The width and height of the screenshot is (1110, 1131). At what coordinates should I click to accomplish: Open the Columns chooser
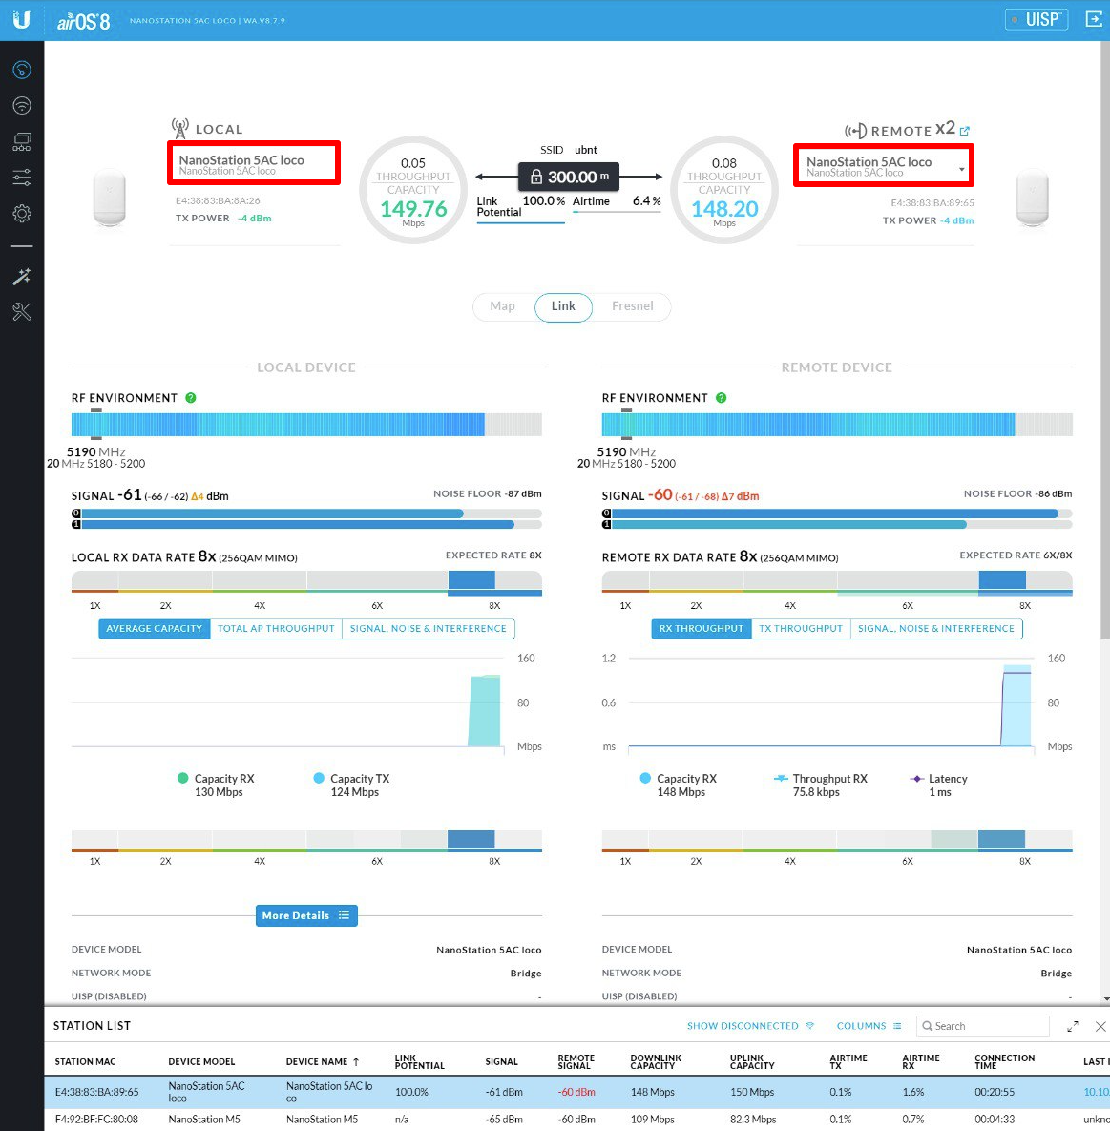[x=869, y=1026]
